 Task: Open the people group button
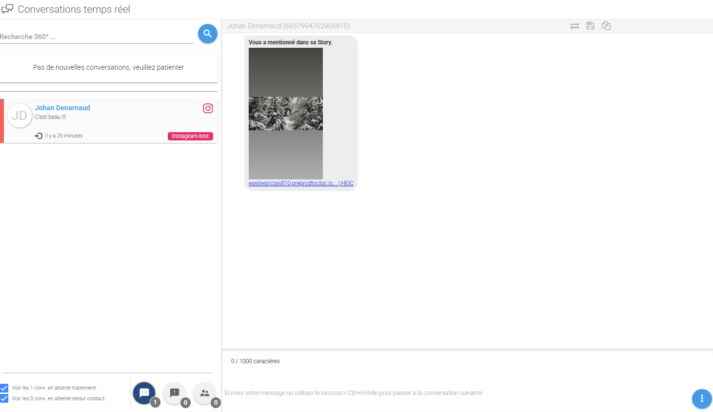tap(205, 392)
